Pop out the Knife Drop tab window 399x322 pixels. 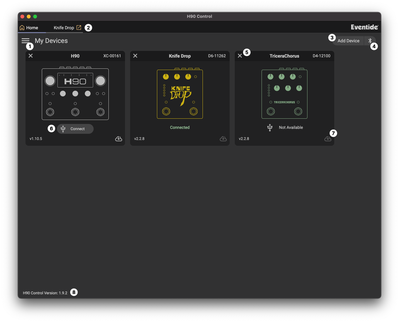coord(79,28)
